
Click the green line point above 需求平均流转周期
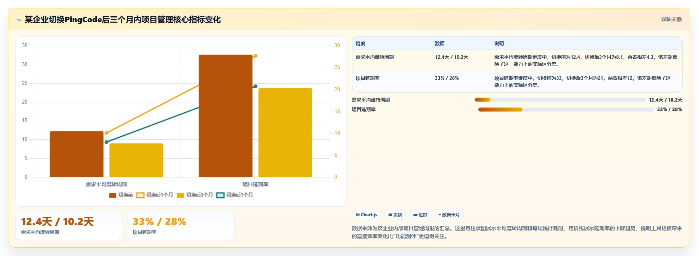tap(106, 142)
